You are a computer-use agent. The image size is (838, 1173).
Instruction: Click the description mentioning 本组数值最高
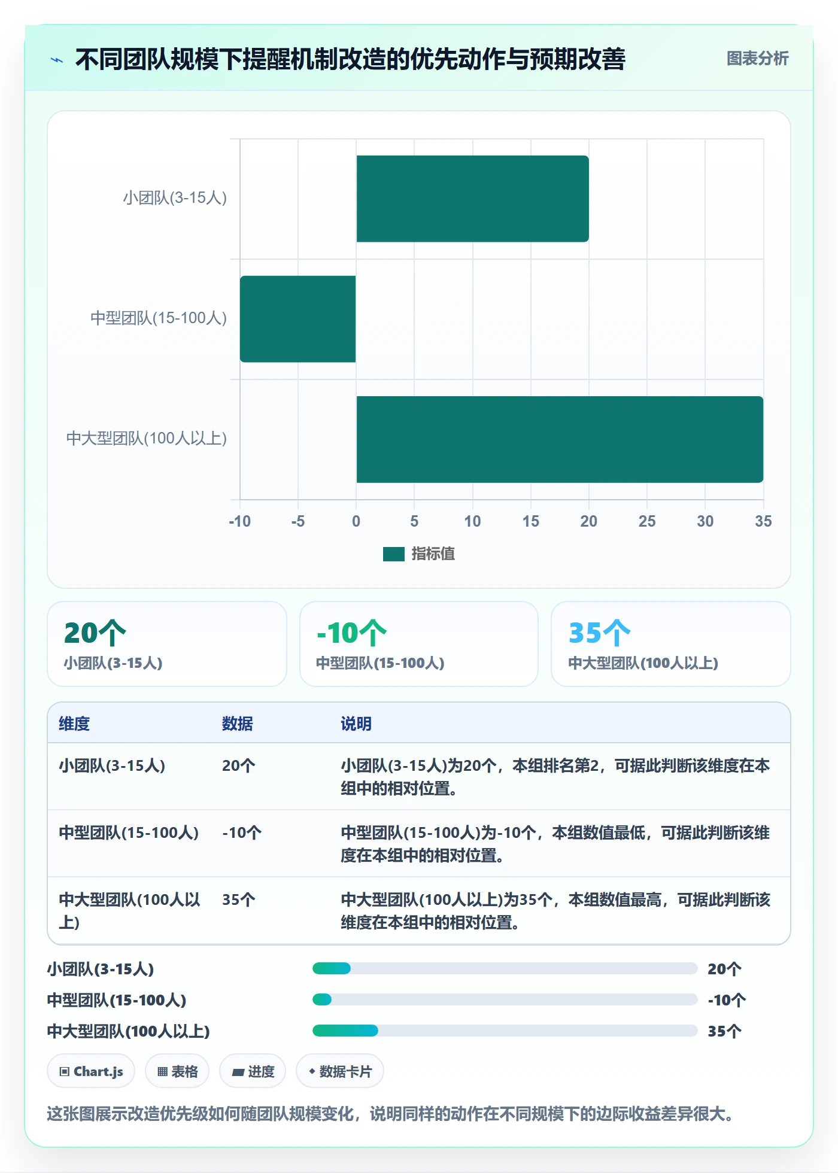pos(555,911)
